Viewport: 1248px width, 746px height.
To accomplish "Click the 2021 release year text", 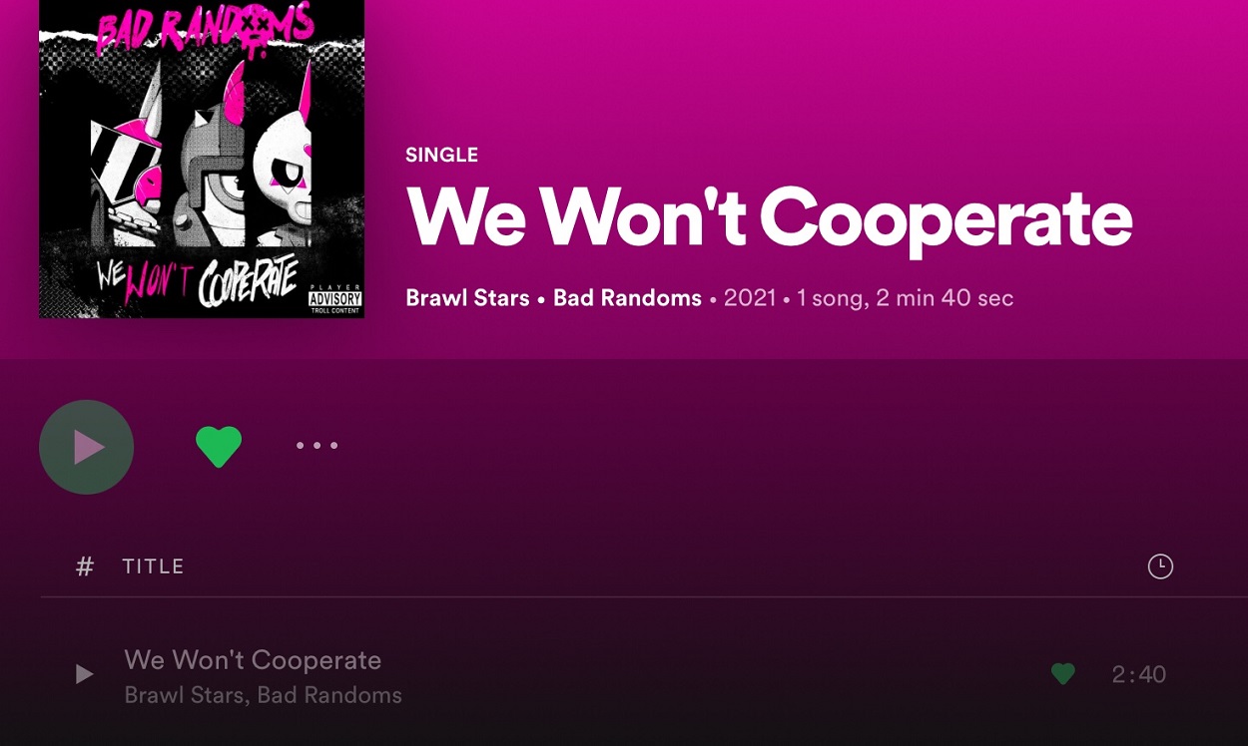I will click(x=750, y=297).
